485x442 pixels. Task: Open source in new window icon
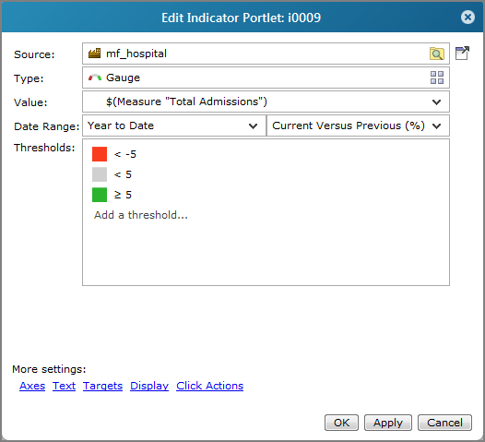pos(463,54)
